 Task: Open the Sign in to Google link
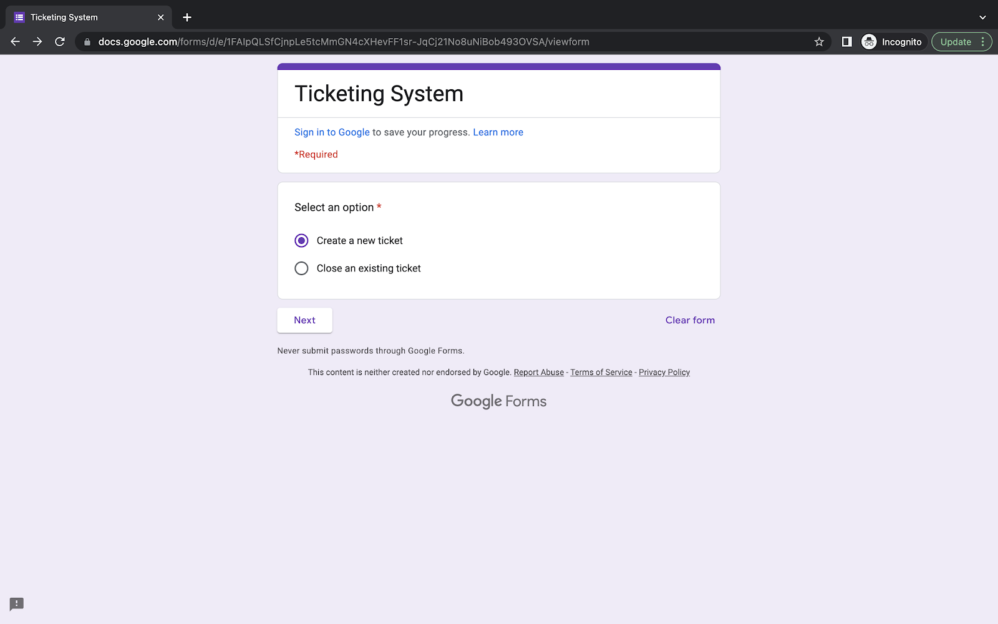tap(332, 132)
